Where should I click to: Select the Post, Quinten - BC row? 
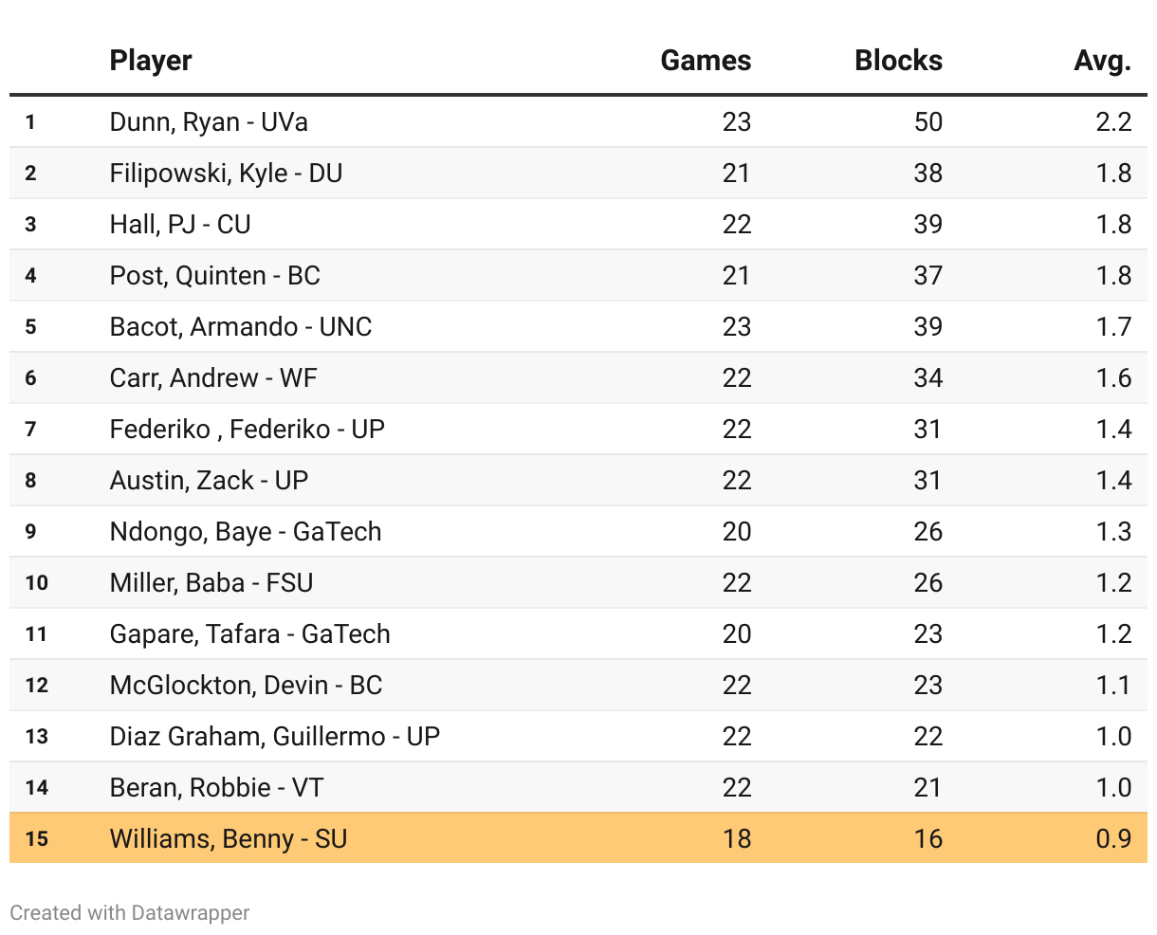578,275
